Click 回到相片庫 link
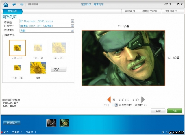Image resolution: width=185 pixels, height=135 pixels. coord(33,5)
